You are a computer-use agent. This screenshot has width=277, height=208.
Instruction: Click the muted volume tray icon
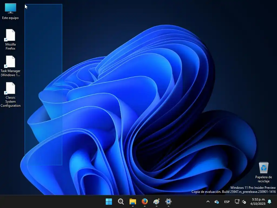pos(244,201)
